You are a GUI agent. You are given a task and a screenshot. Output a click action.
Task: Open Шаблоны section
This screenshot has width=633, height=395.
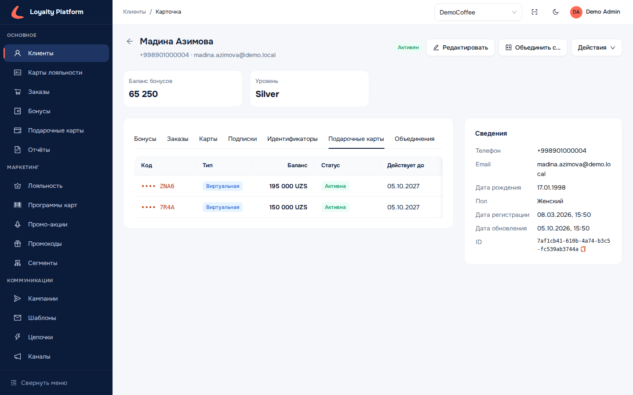(x=56, y=318)
